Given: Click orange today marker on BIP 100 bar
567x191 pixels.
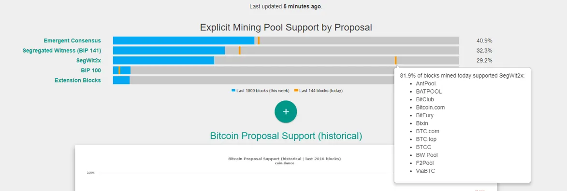Looking at the screenshot, I should 119,70.
